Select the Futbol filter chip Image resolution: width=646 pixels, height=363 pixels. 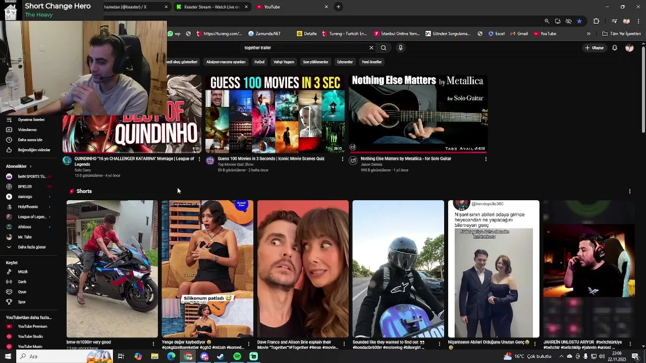[259, 62]
